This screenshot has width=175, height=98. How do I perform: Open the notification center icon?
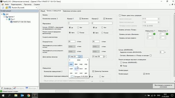[172, 96]
